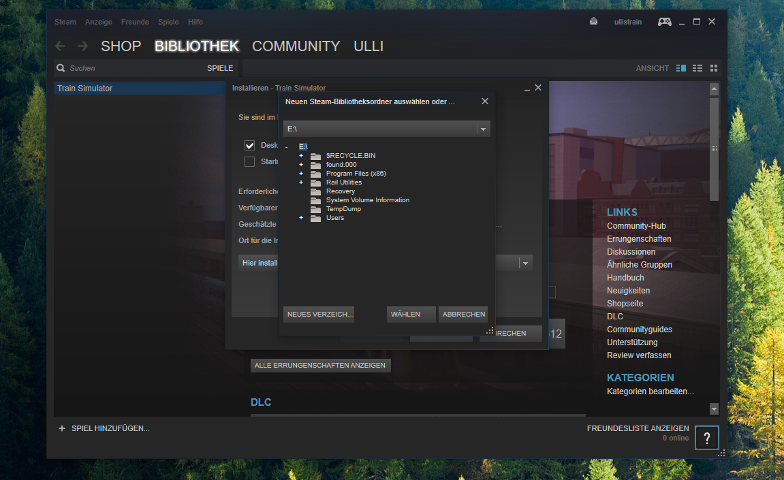Expand the found.000 folder node
Image resolution: width=784 pixels, height=480 pixels.
tap(301, 165)
